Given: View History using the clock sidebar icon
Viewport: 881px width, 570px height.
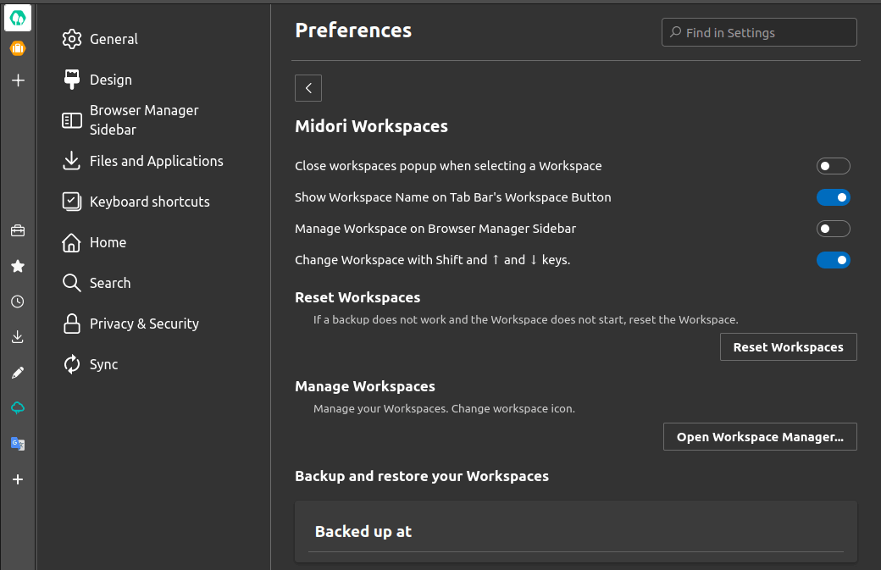Looking at the screenshot, I should point(18,301).
